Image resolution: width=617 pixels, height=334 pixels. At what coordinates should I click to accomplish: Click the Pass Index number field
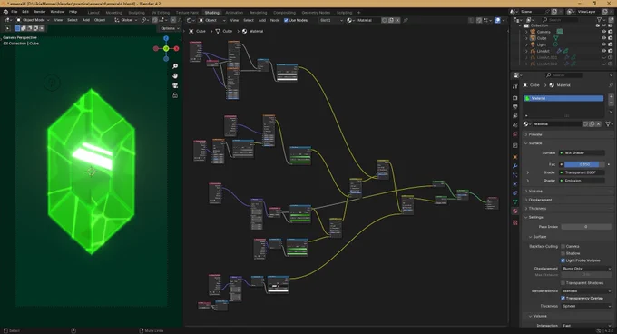pos(586,227)
